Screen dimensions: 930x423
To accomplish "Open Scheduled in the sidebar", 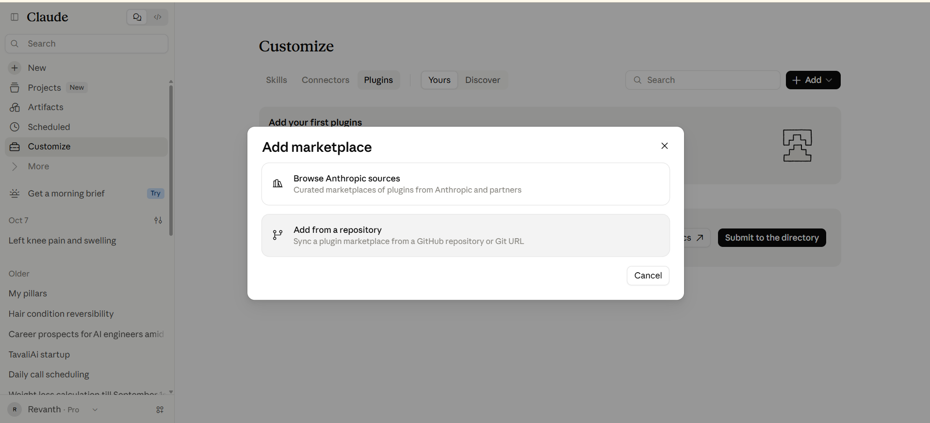I will pyautogui.click(x=49, y=127).
